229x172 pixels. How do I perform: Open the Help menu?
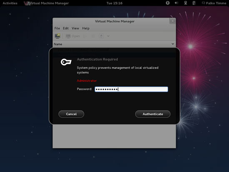[86, 28]
